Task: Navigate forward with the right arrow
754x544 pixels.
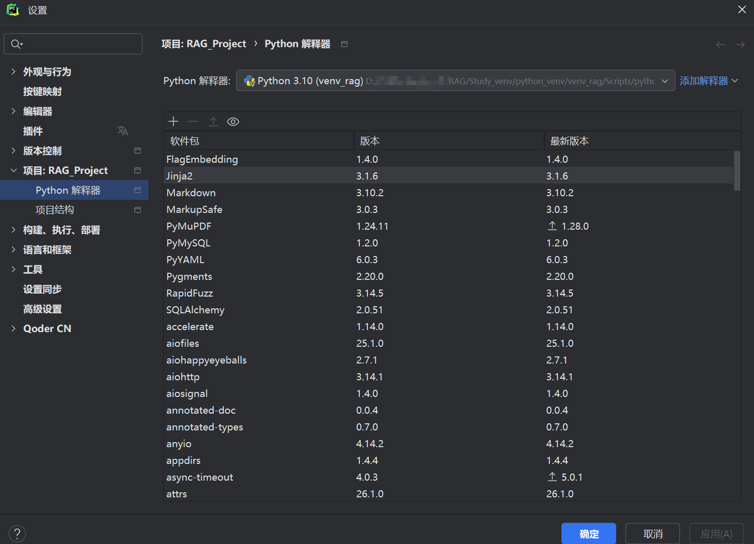Action: (x=740, y=45)
